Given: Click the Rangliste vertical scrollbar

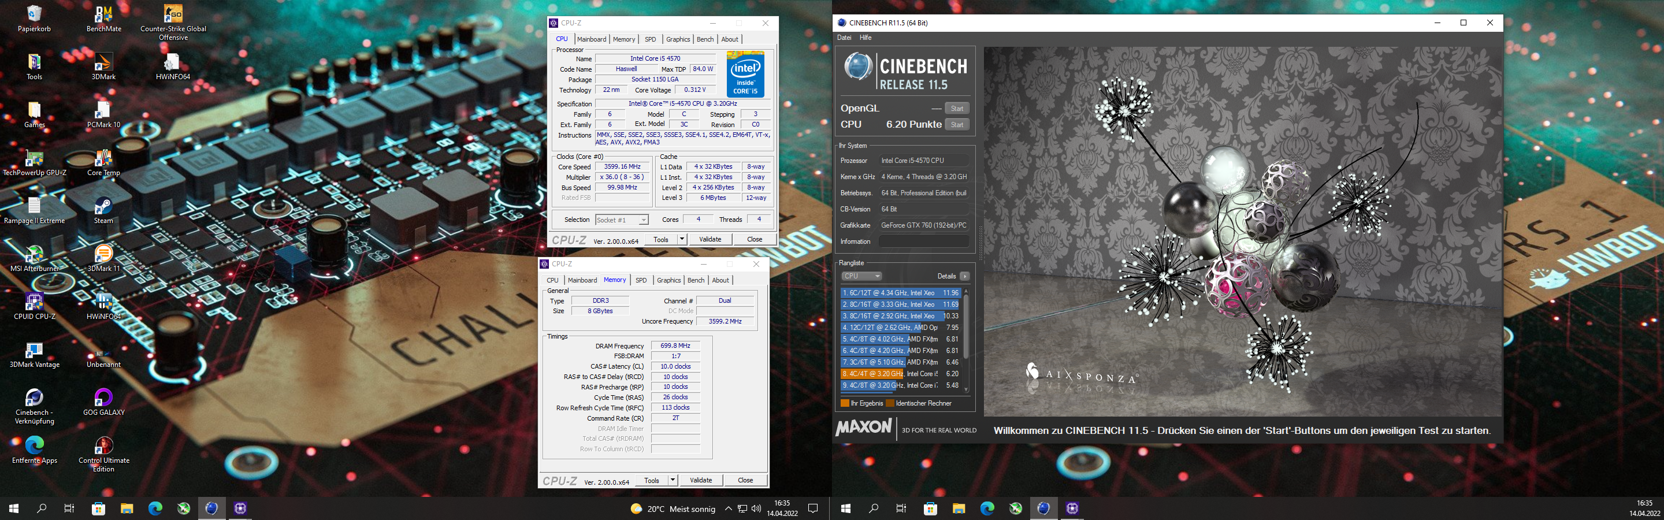Looking at the screenshot, I should coord(967,340).
